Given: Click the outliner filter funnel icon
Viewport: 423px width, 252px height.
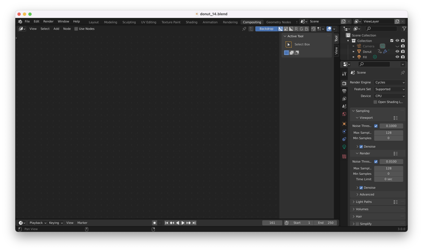Looking at the screenshot, I should pyautogui.click(x=404, y=29).
